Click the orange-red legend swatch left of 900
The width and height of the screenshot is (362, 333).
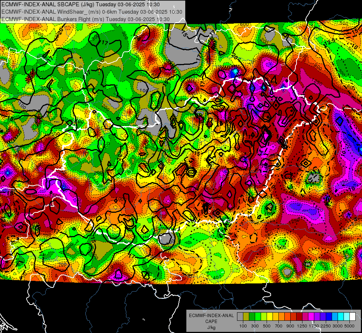[x=287, y=316]
